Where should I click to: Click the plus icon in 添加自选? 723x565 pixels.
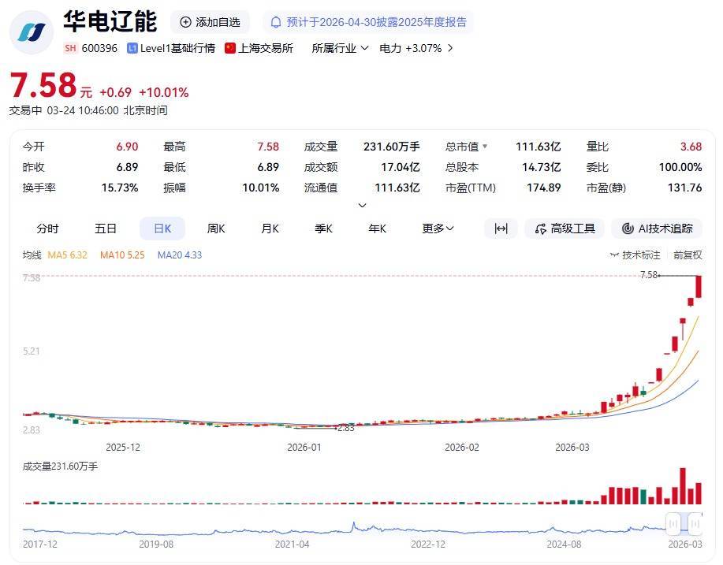point(185,22)
